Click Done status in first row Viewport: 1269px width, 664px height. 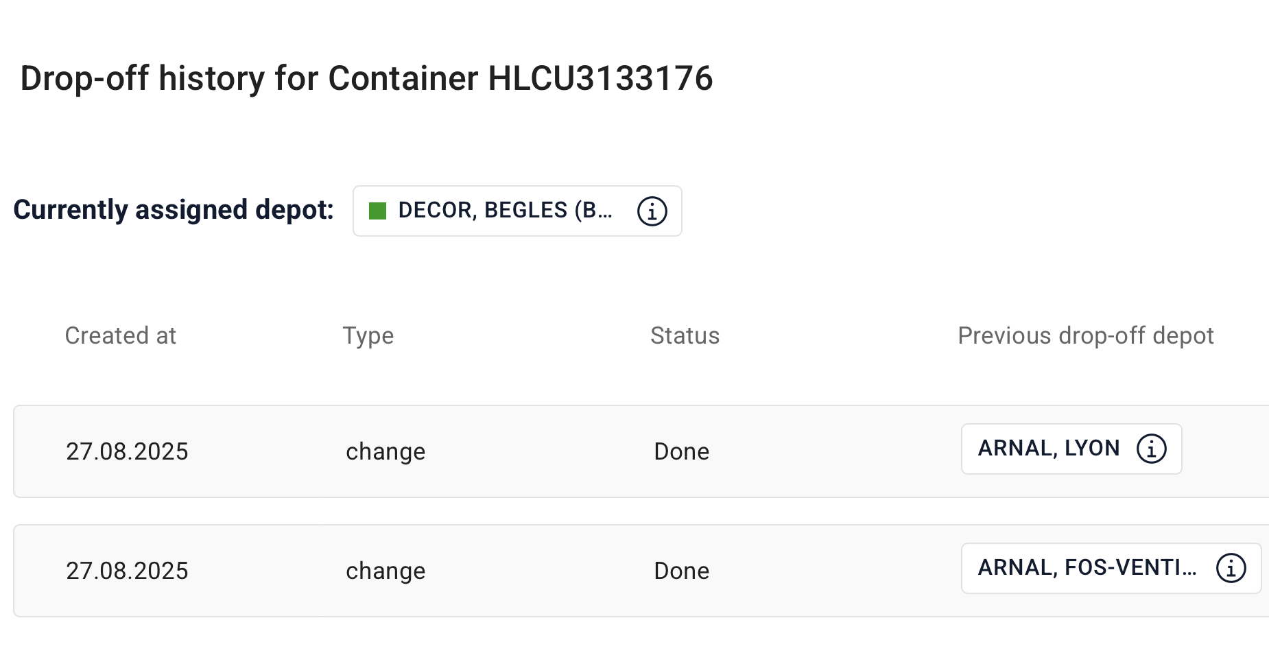(x=682, y=451)
